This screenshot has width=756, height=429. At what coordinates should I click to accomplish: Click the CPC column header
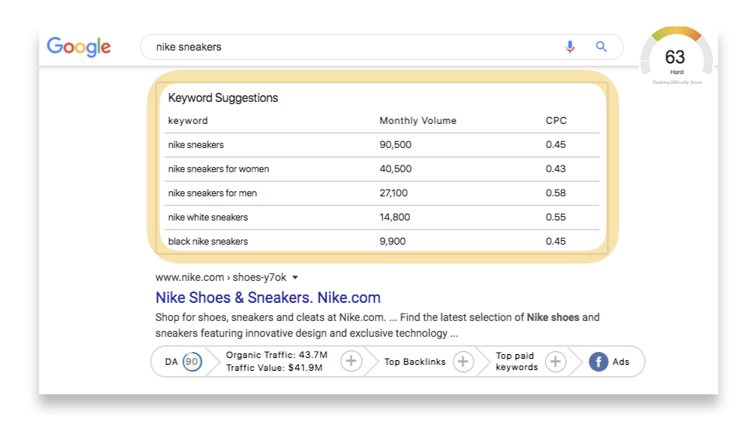(556, 121)
